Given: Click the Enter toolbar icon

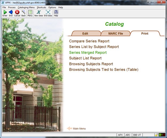Looking at the screenshot, I should (x=5, y=12).
